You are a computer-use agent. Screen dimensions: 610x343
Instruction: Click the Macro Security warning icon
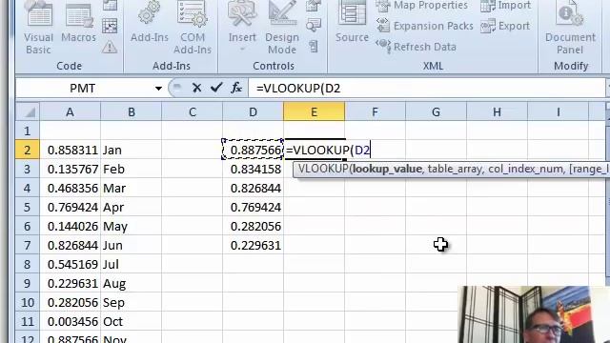(x=110, y=48)
